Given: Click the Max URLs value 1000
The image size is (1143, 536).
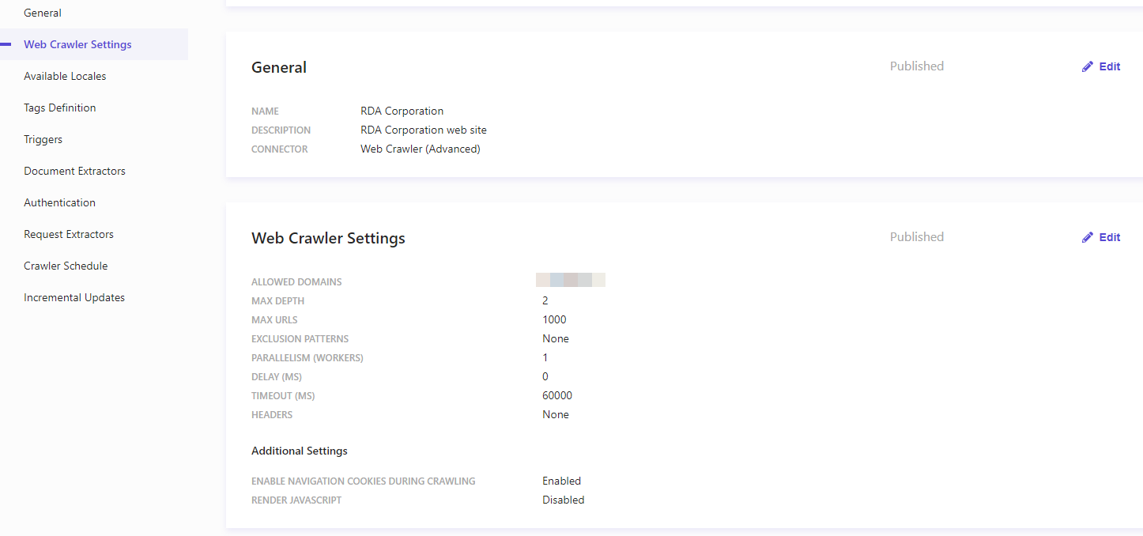Looking at the screenshot, I should click(x=554, y=319).
